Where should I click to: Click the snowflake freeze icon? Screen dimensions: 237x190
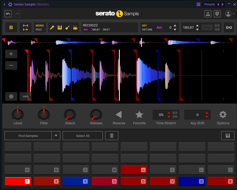[x=11, y=96]
